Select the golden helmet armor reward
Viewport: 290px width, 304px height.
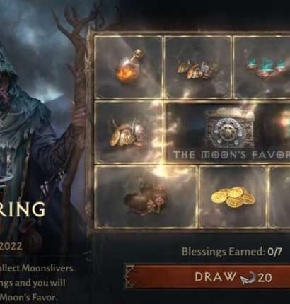(x=128, y=132)
